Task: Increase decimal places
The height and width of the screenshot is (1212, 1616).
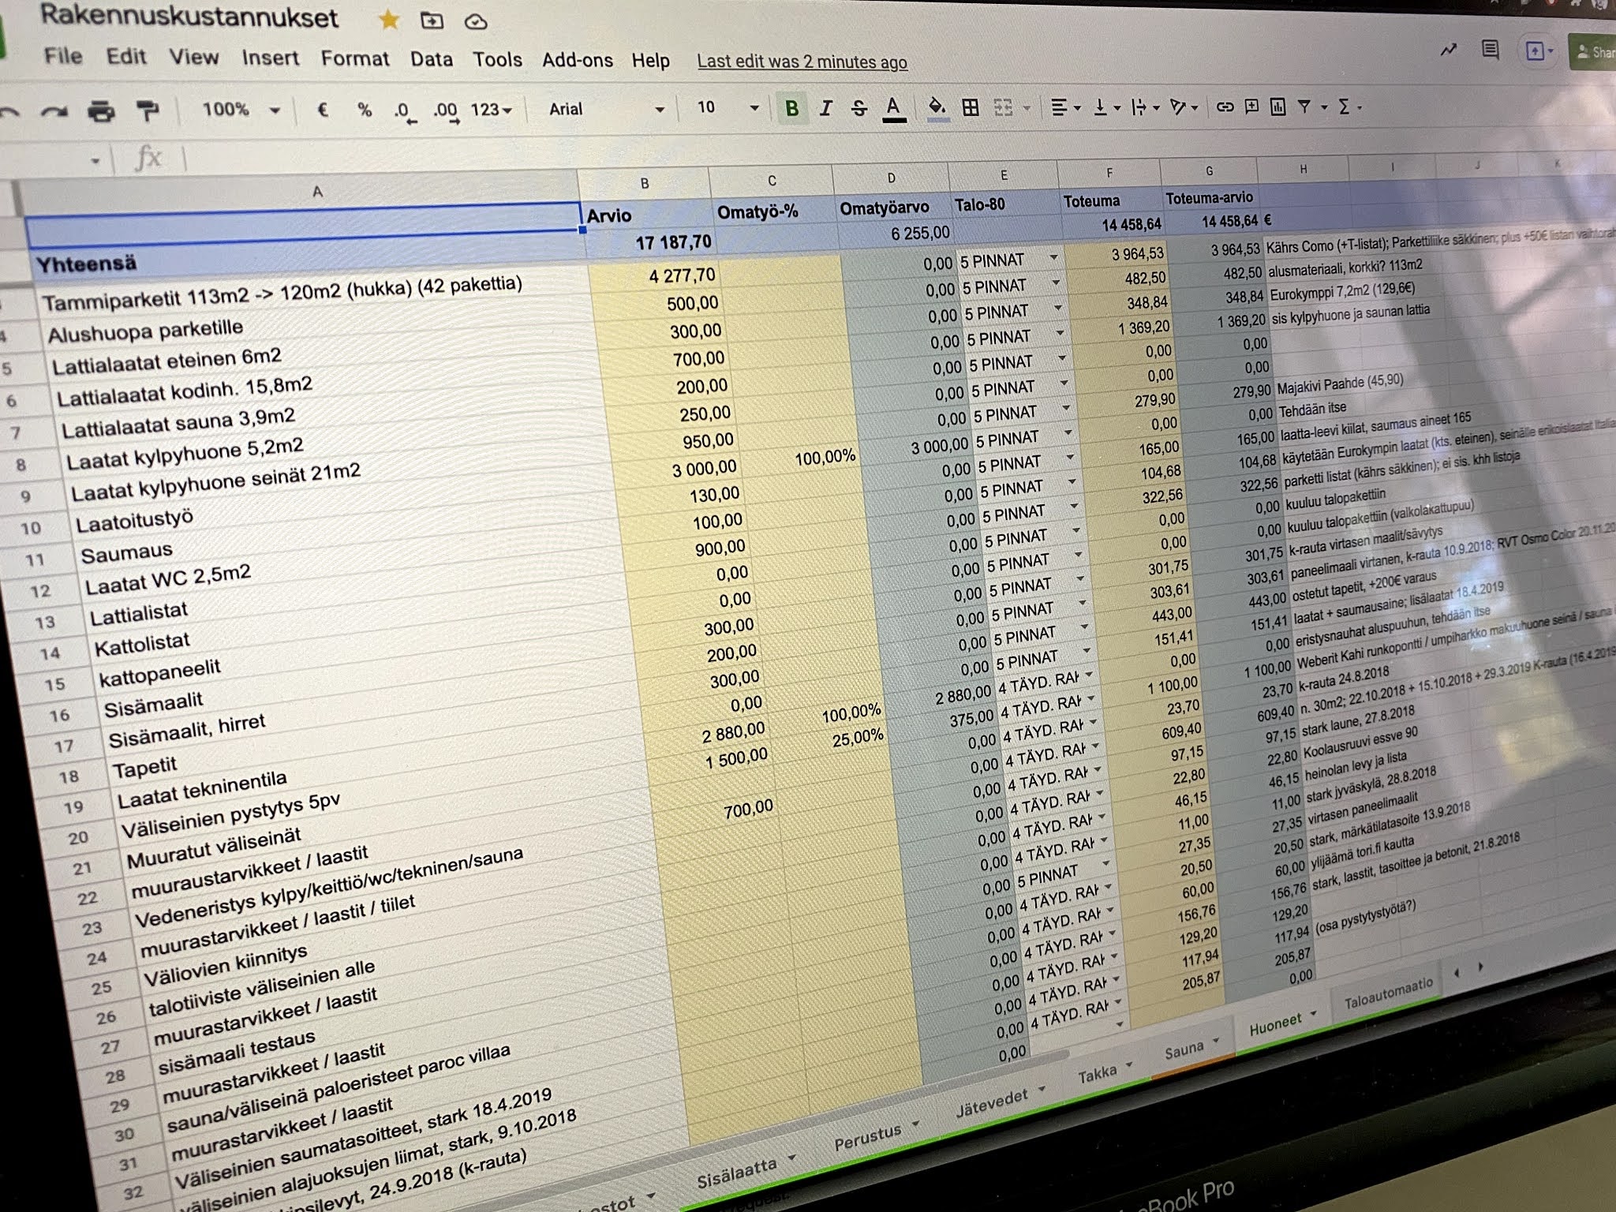Action: click(x=445, y=111)
